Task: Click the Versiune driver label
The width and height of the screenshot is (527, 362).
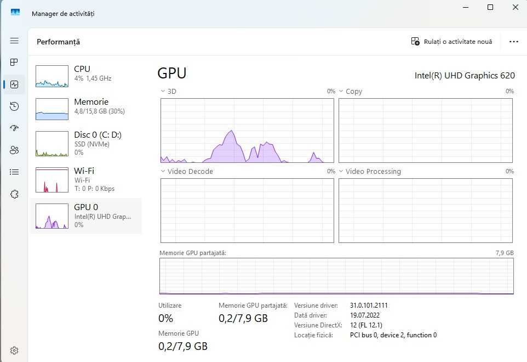Action: pyautogui.click(x=316, y=305)
